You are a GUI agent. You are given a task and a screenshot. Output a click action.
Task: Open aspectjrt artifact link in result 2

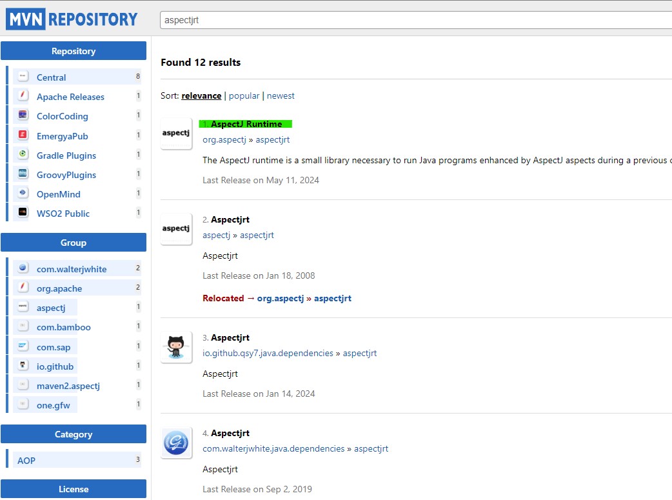point(257,235)
